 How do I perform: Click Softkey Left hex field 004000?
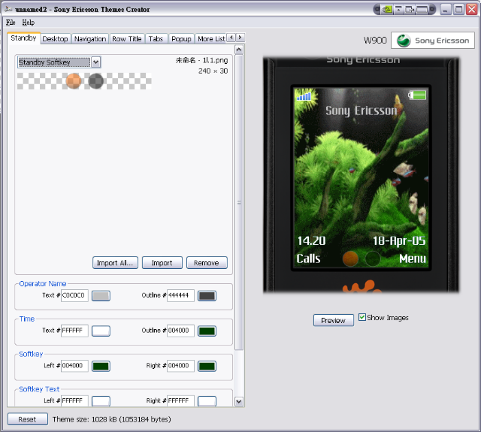click(74, 366)
